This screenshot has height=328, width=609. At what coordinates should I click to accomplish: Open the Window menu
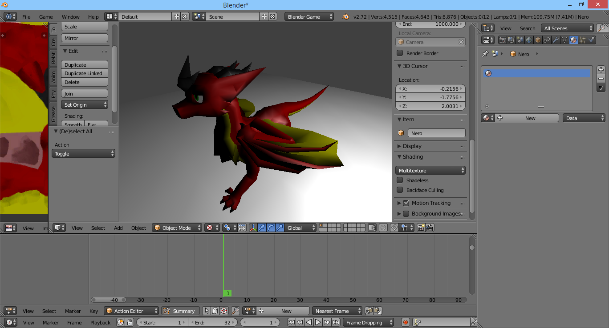click(x=71, y=16)
